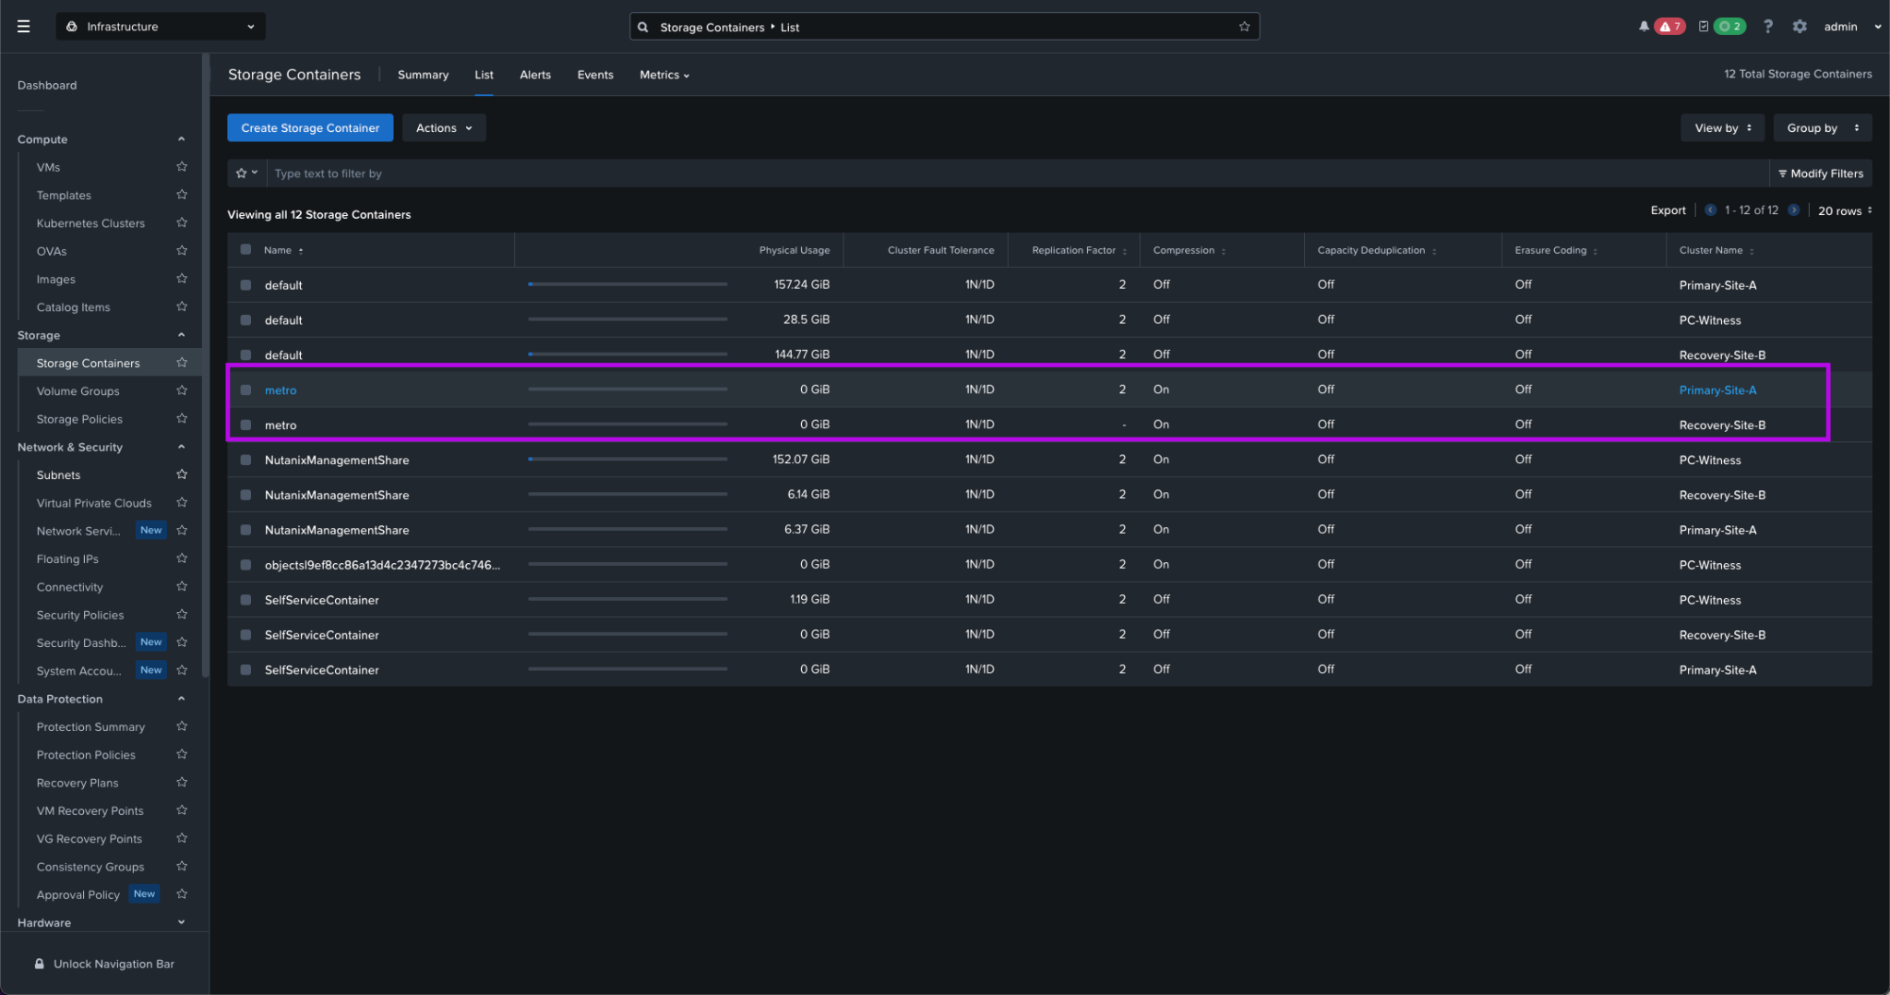Open the help question mark icon
This screenshot has height=995, width=1890.
click(x=1768, y=26)
